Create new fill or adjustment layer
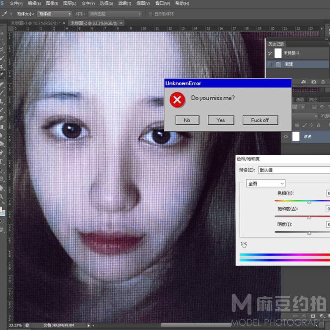This screenshot has width=330, height=330. 322,316
